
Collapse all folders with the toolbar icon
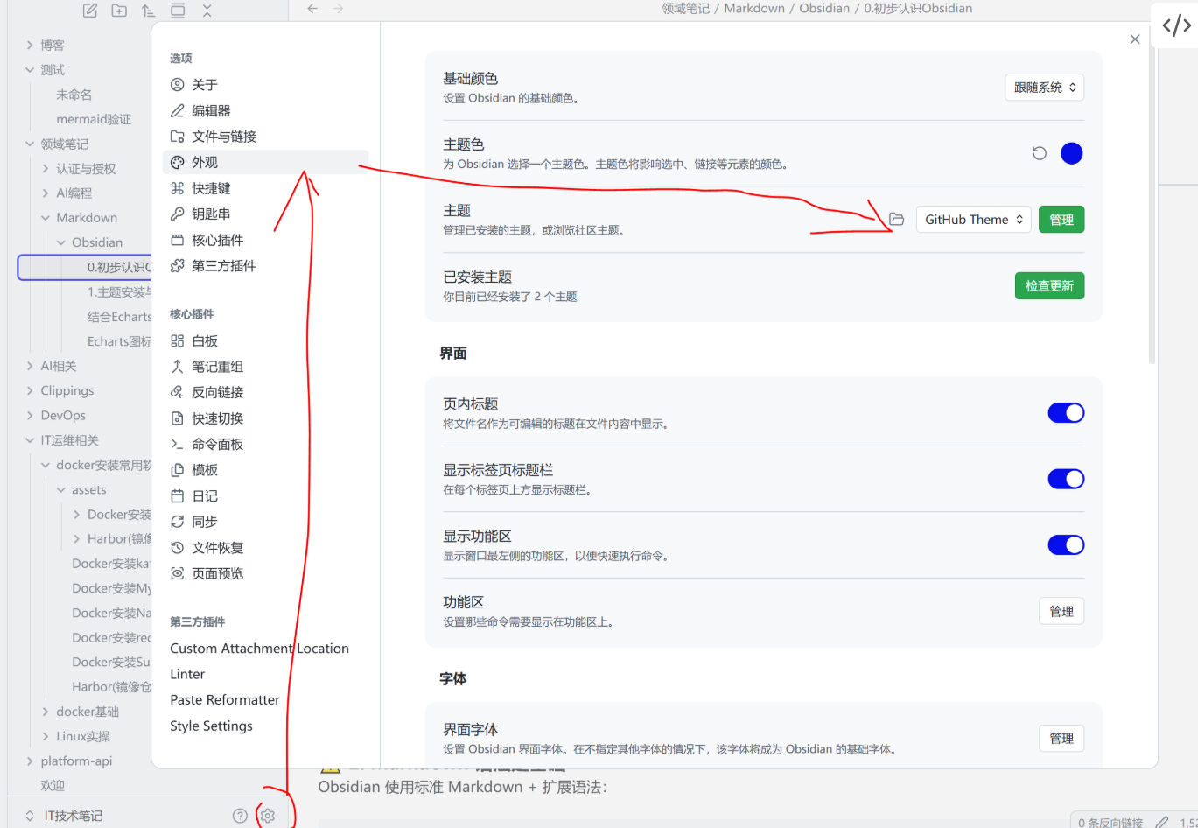pyautogui.click(x=207, y=11)
